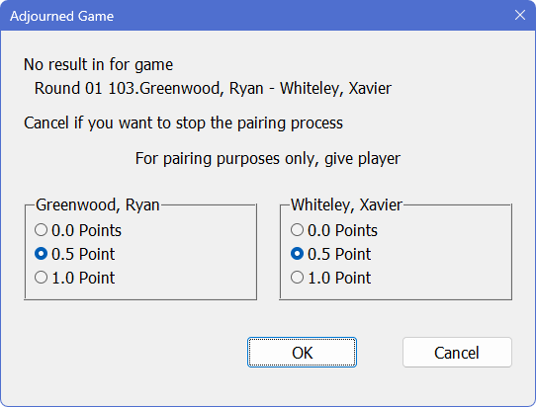Give Whiteley, Xavier 1.0 Point
536x407 pixels.
[x=330, y=278]
